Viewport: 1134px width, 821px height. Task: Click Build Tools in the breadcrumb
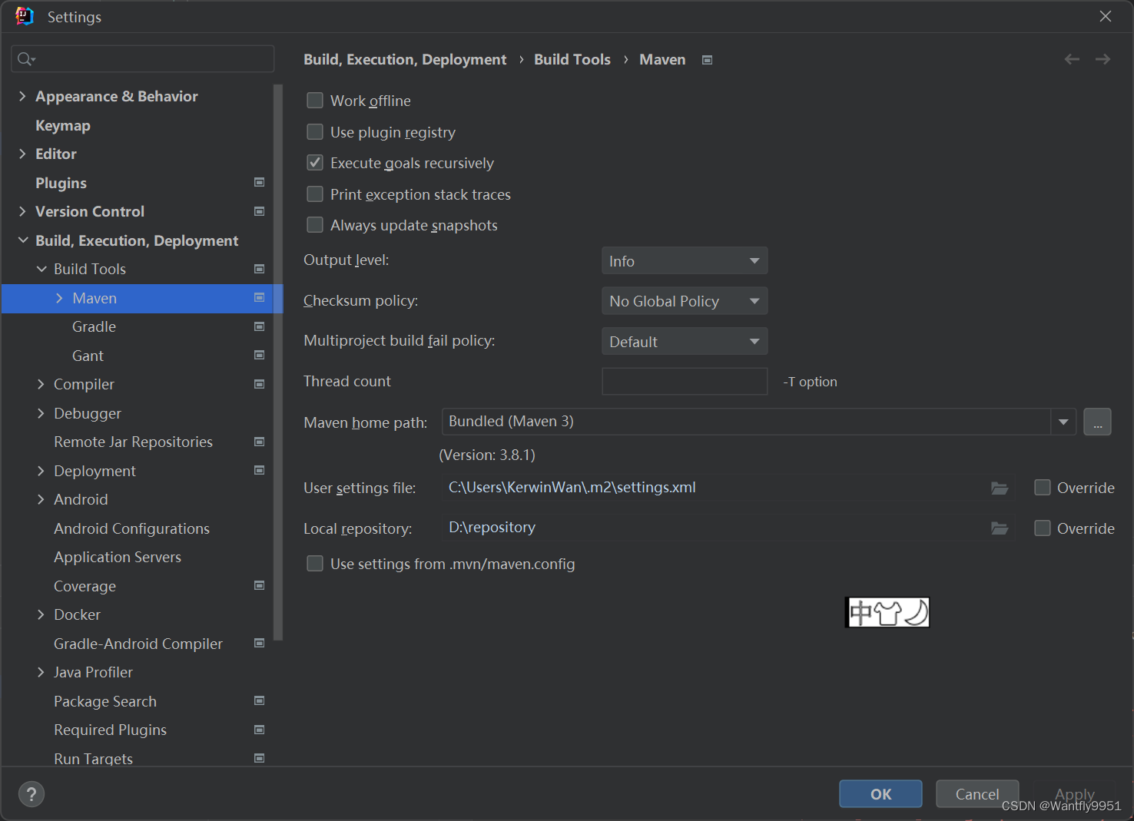pos(572,59)
